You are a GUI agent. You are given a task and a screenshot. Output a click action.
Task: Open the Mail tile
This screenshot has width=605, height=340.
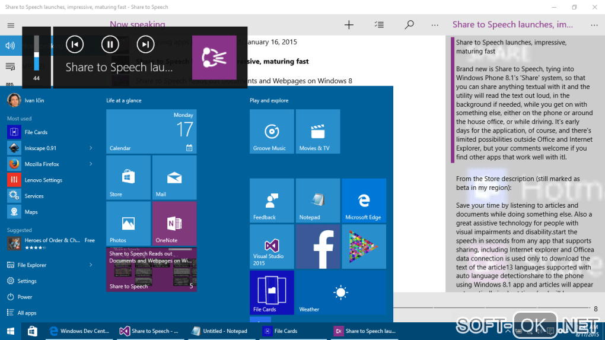(x=174, y=177)
